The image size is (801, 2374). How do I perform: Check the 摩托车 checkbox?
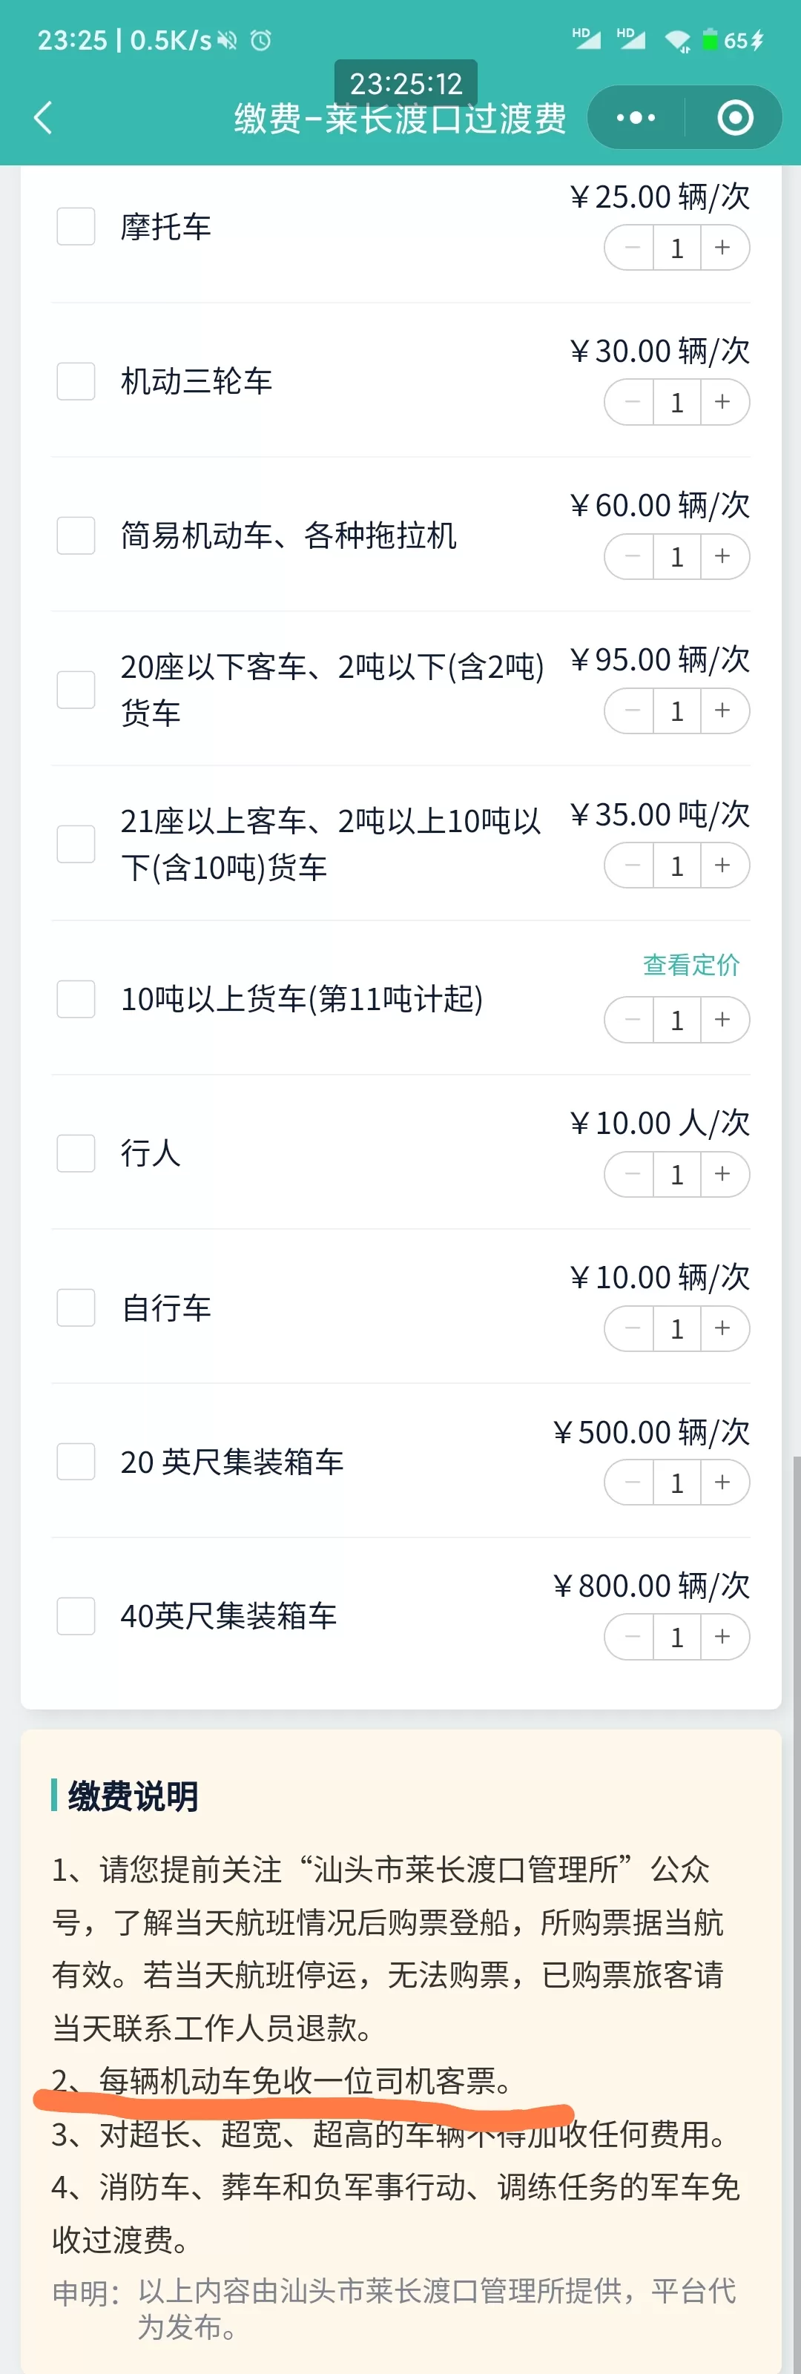76,227
